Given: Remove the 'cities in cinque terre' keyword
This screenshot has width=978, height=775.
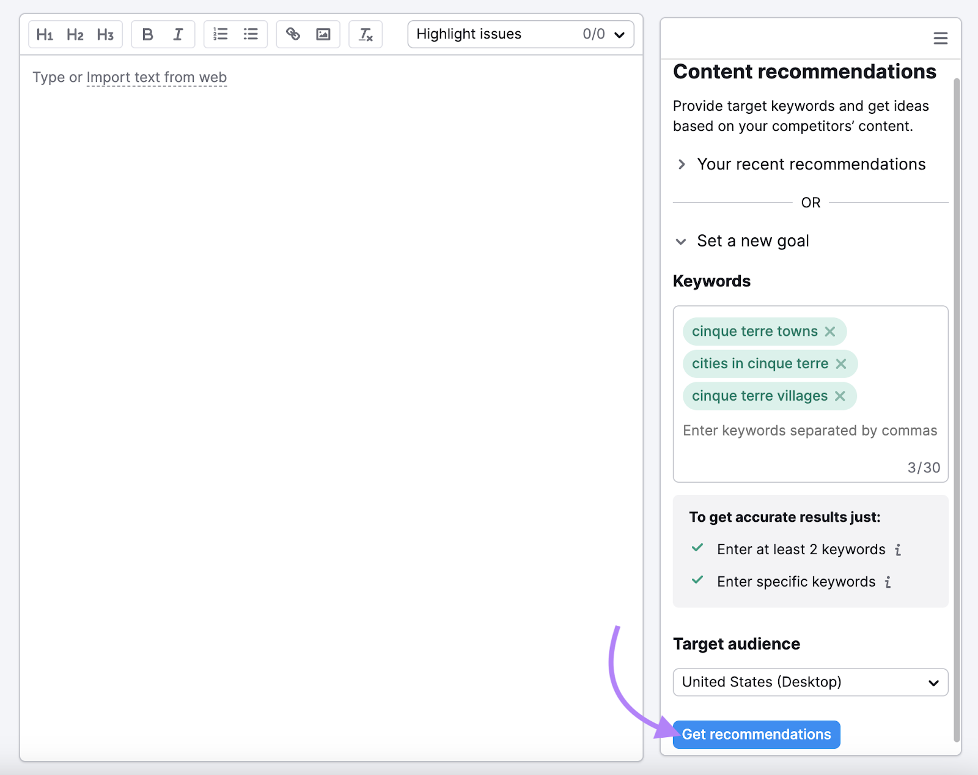Looking at the screenshot, I should (x=842, y=363).
